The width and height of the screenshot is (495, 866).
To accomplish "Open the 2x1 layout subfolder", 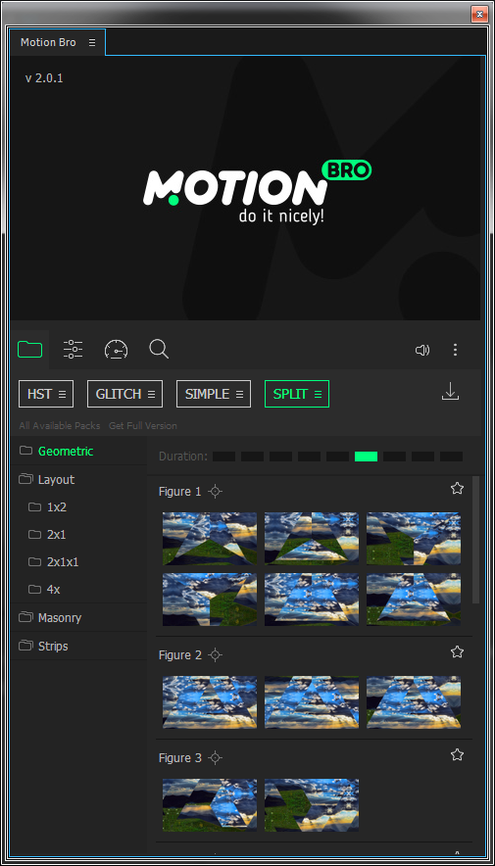I will click(x=78, y=535).
